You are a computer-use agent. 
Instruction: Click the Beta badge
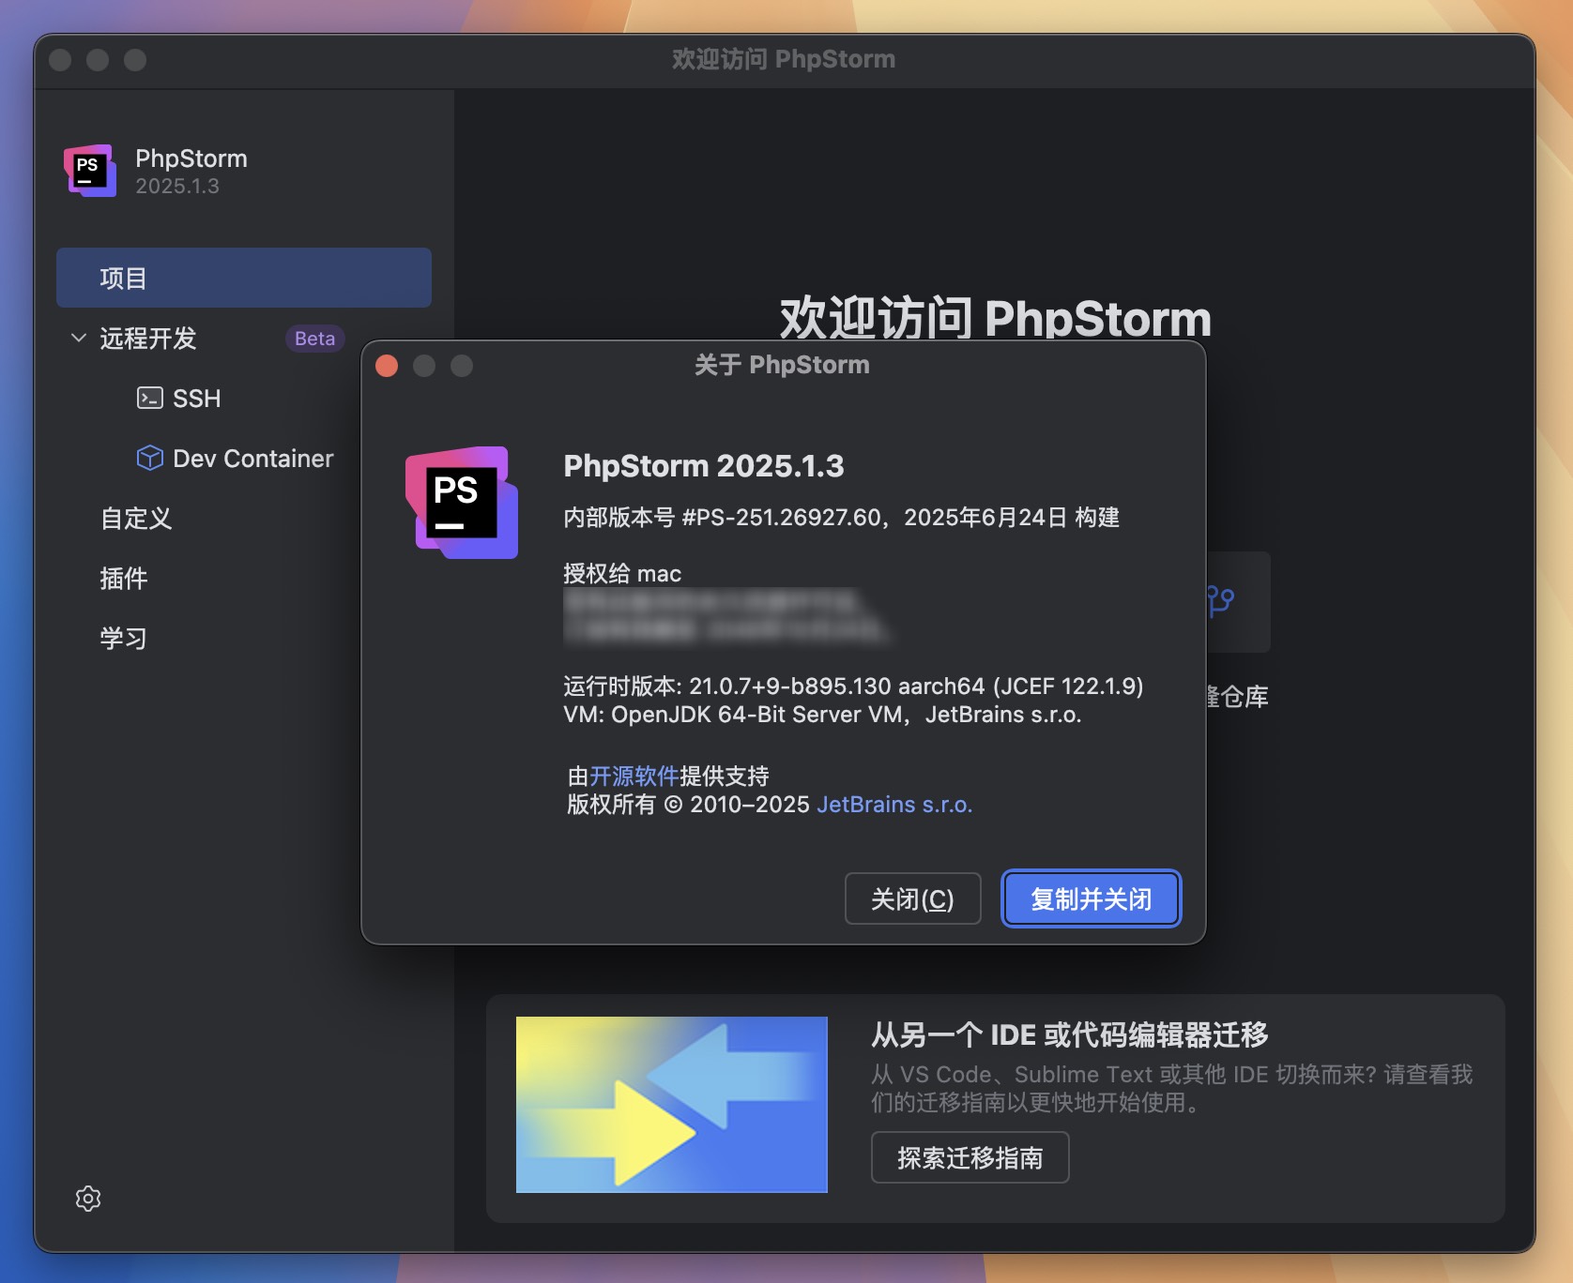(x=315, y=339)
